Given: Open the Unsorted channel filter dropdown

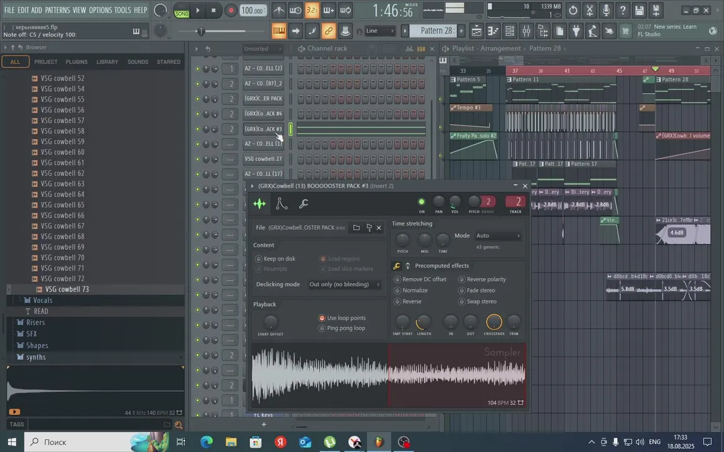Looking at the screenshot, I should point(263,48).
